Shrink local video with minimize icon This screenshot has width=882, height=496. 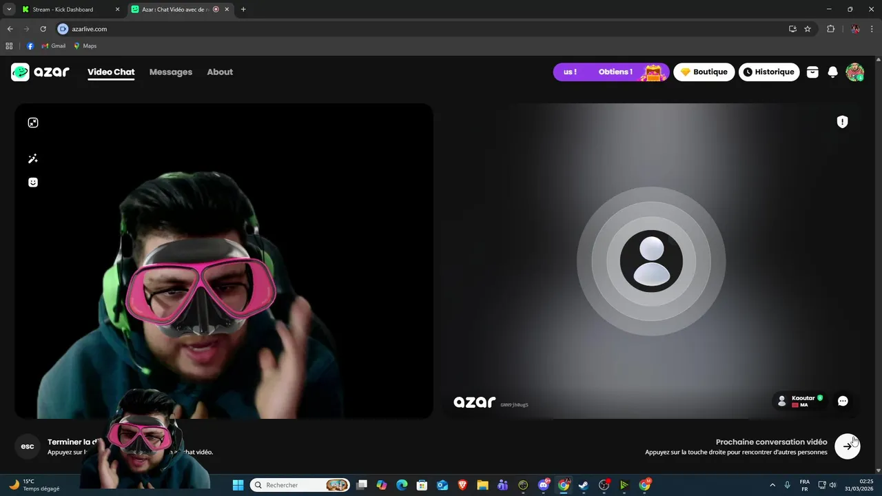pyautogui.click(x=32, y=123)
